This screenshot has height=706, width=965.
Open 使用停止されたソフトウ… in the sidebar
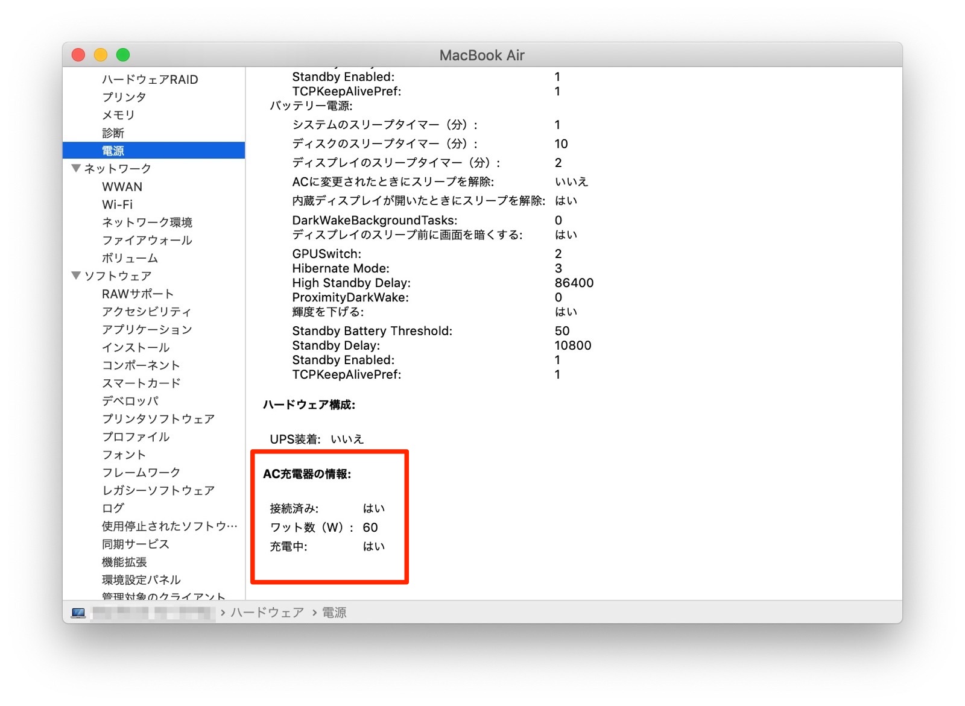(x=169, y=526)
